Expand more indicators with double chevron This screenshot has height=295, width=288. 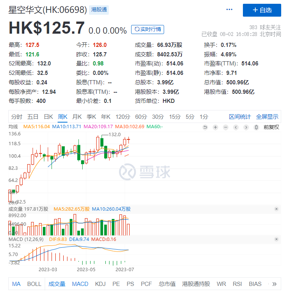(274, 284)
